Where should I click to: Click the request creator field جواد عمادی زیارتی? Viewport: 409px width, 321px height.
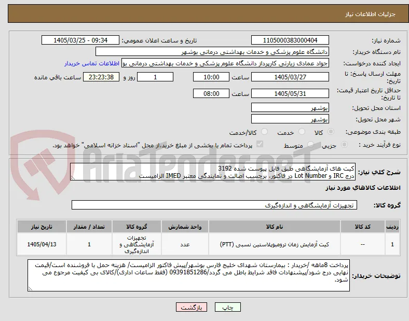tap(225, 63)
